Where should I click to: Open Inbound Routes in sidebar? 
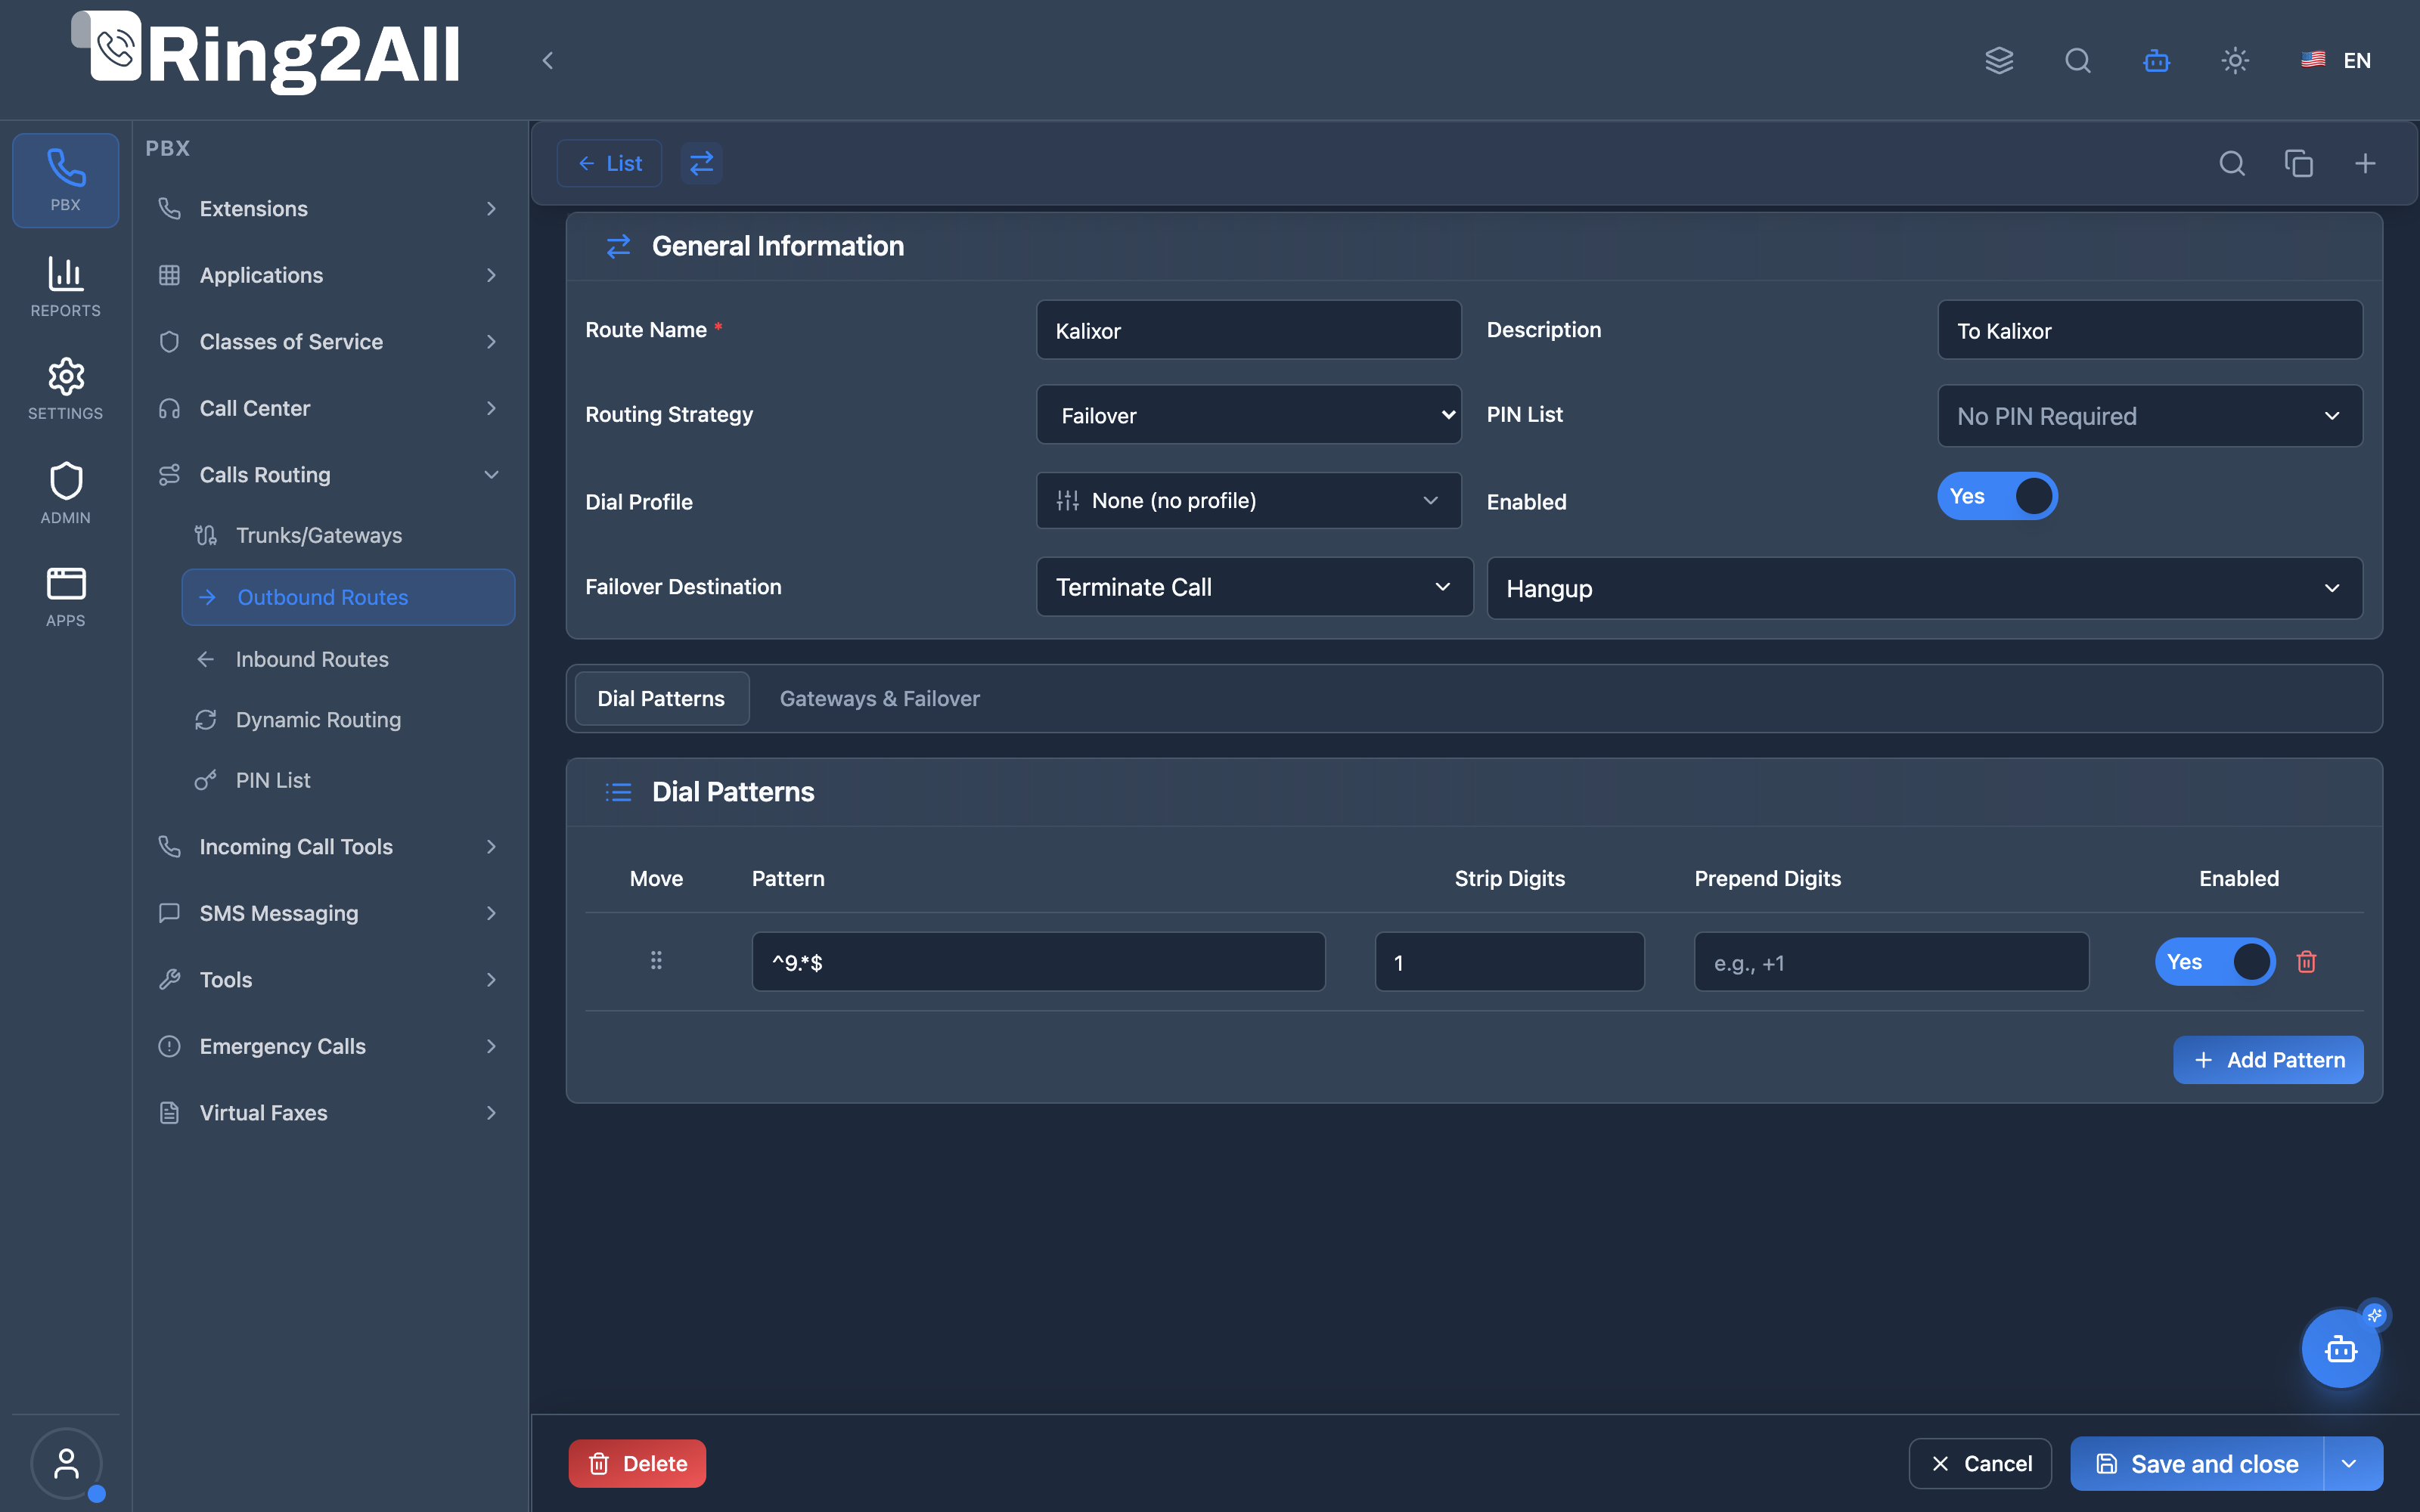pos(311,659)
